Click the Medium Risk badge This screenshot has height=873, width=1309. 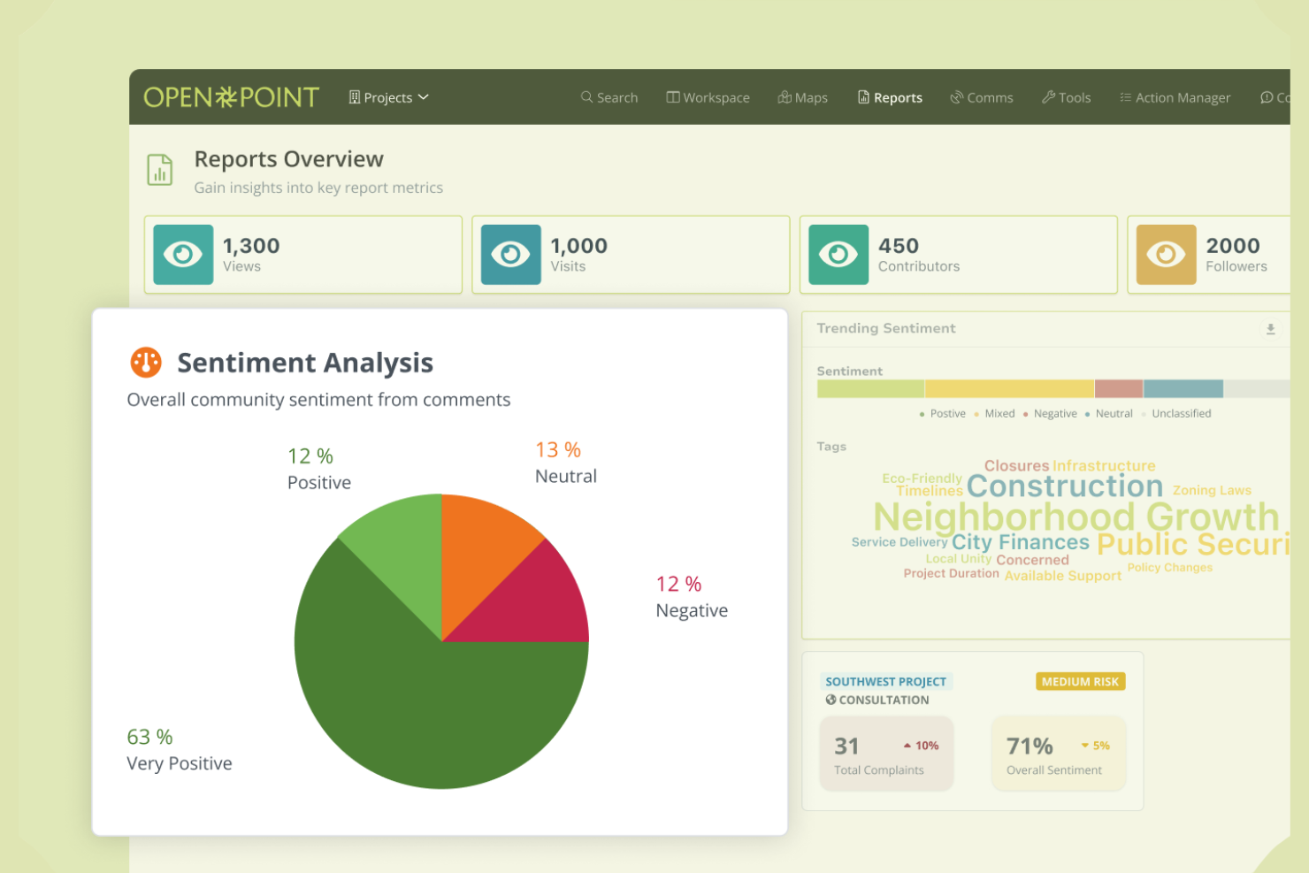coord(1080,681)
